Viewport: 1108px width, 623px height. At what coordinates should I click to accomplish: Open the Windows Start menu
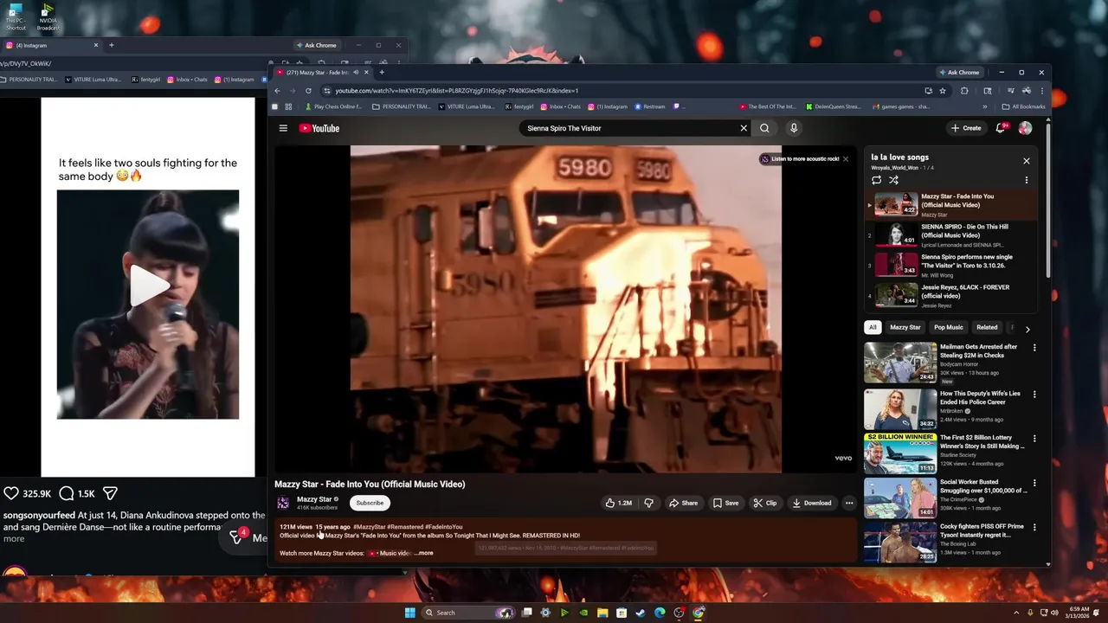coord(409,613)
